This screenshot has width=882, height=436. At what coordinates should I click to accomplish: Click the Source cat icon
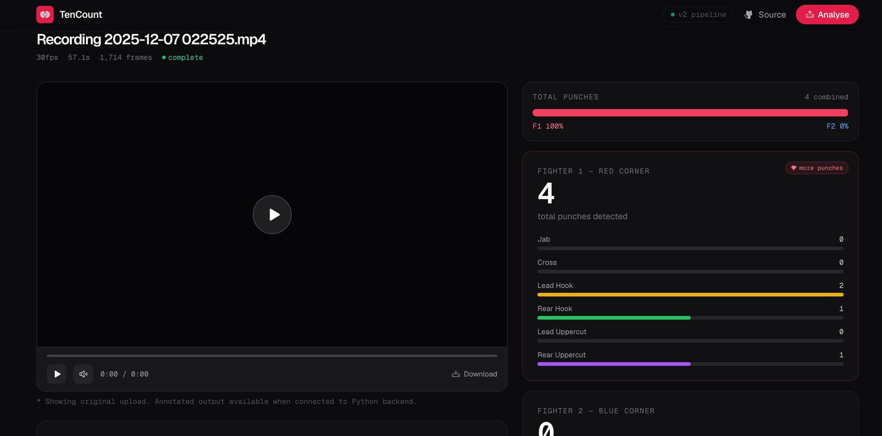(748, 15)
